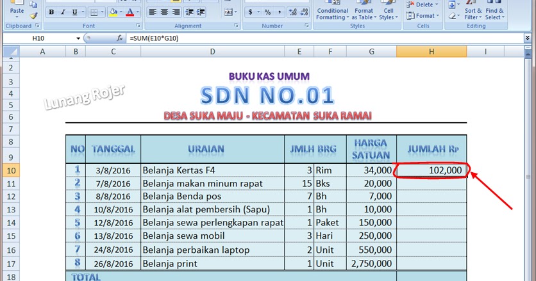Screen dimensions: 536x281
Task: Open the underline style dropdown arrow
Action: pyautogui.click(x=83, y=12)
